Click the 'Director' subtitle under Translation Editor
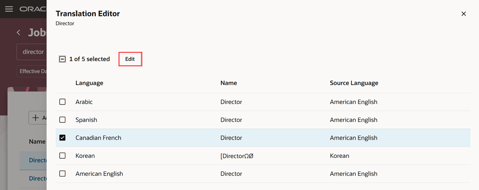 (65, 23)
